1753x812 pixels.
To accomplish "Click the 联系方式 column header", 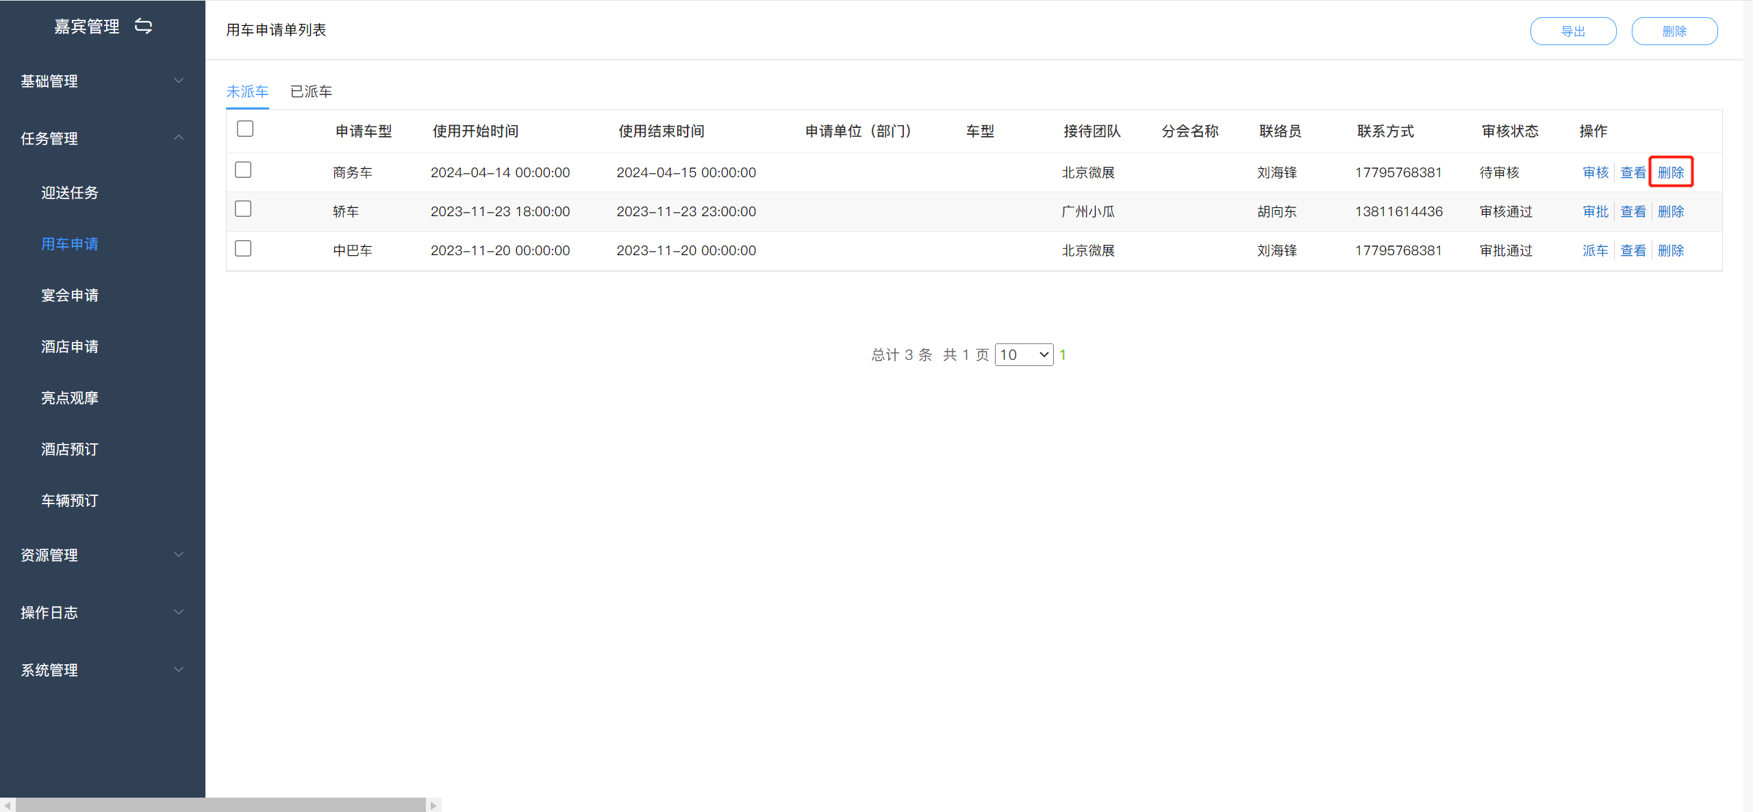I will (x=1385, y=131).
